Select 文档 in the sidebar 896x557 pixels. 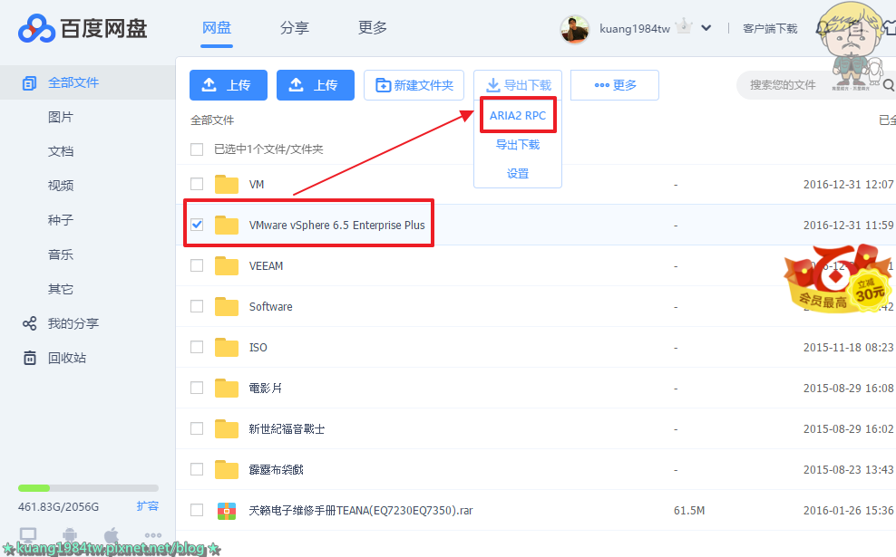coord(61,151)
